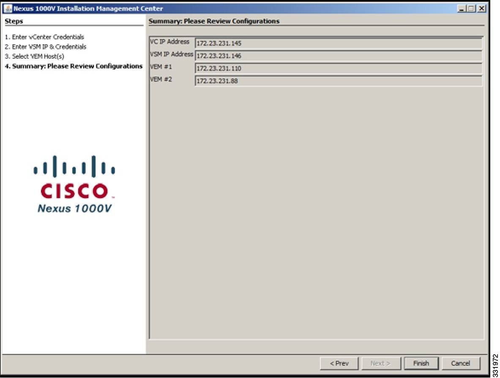Click the VC IP Address field

[x=338, y=43]
